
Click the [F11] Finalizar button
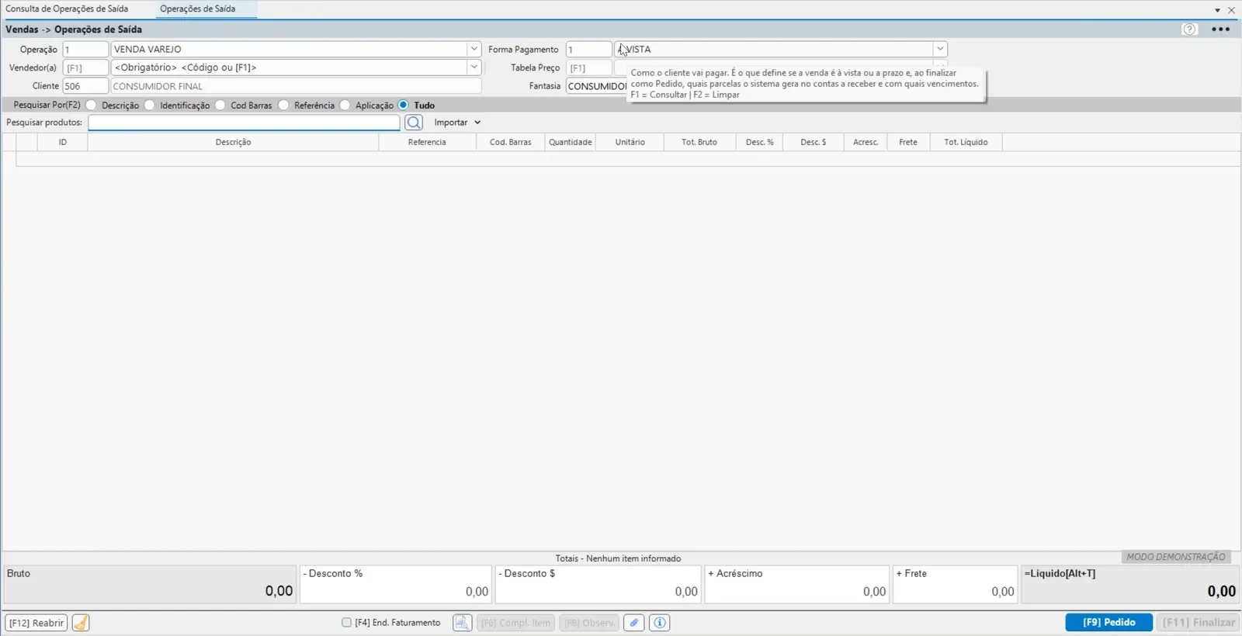click(1198, 622)
